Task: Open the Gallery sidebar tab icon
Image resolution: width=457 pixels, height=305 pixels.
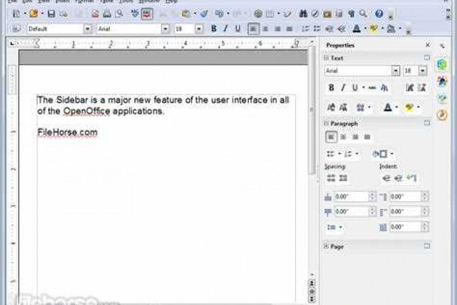Action: (x=440, y=80)
